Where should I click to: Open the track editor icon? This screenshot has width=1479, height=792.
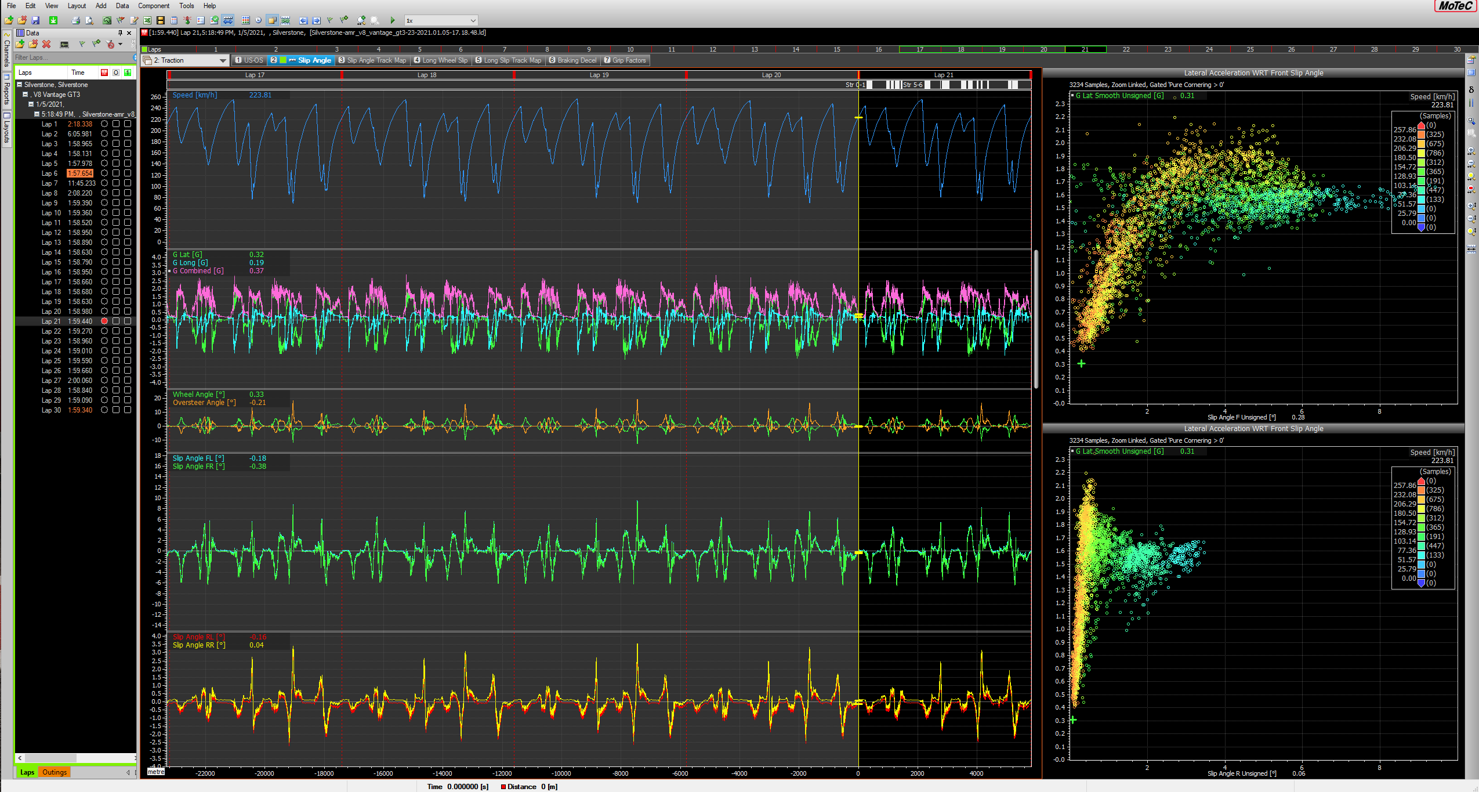point(107,20)
